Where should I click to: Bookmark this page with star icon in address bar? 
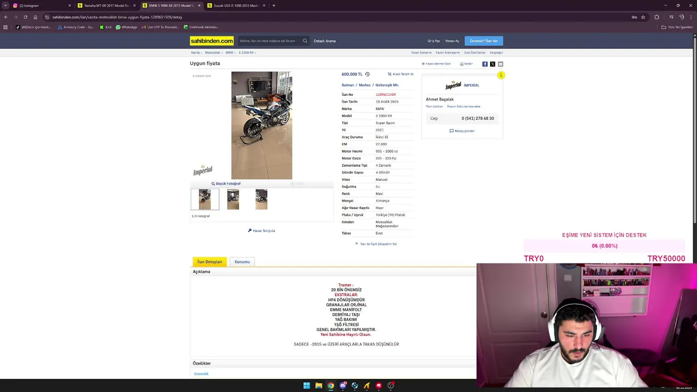tap(643, 17)
